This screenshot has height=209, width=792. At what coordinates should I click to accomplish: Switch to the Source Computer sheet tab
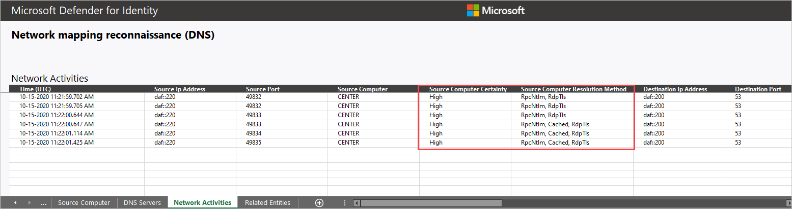pyautogui.click(x=84, y=202)
